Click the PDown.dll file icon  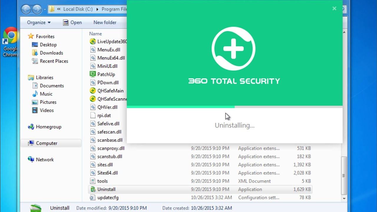[x=93, y=83]
